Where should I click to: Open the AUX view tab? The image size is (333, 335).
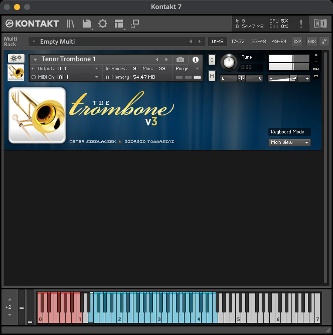(x=312, y=41)
